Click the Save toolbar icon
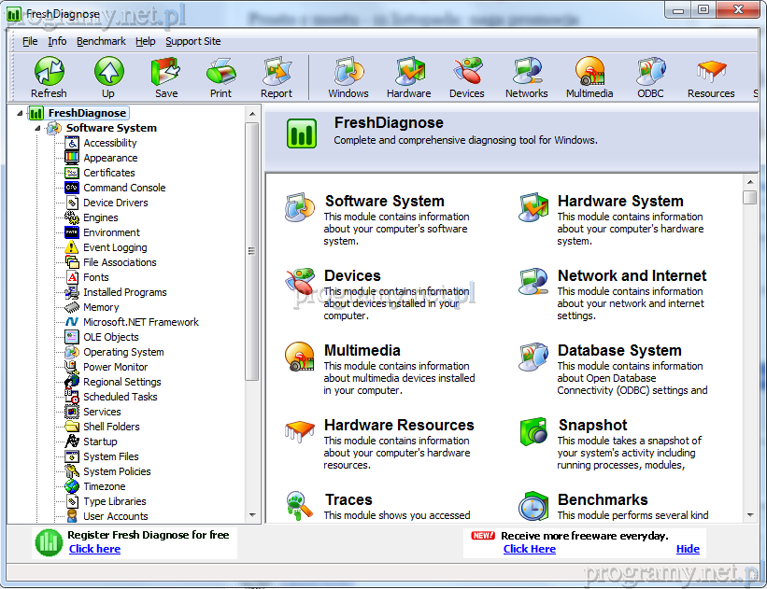Screen dimensions: 767x589 (x=166, y=72)
